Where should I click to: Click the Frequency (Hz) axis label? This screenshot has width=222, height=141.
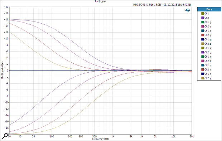[x=100, y=139]
